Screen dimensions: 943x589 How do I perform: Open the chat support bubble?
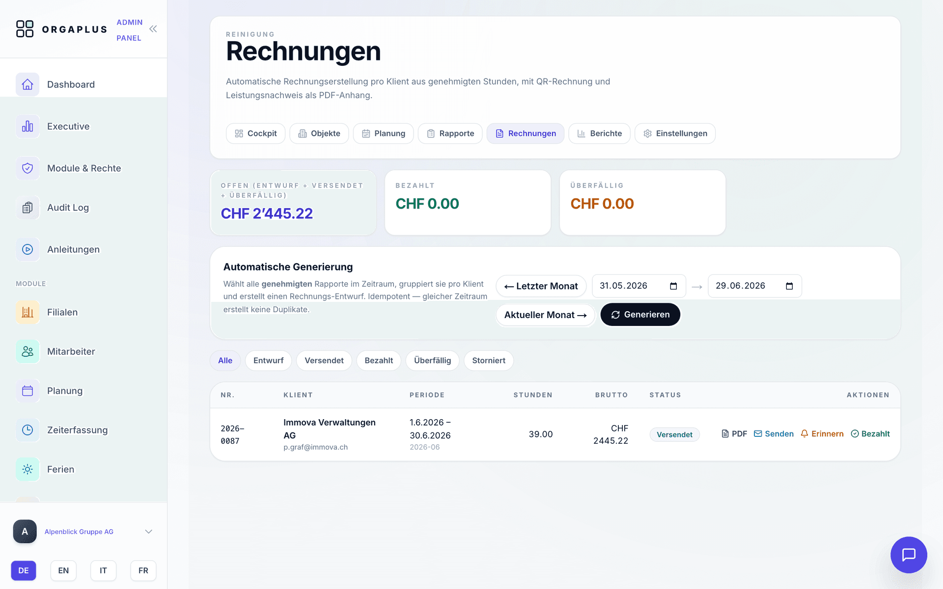pos(909,555)
